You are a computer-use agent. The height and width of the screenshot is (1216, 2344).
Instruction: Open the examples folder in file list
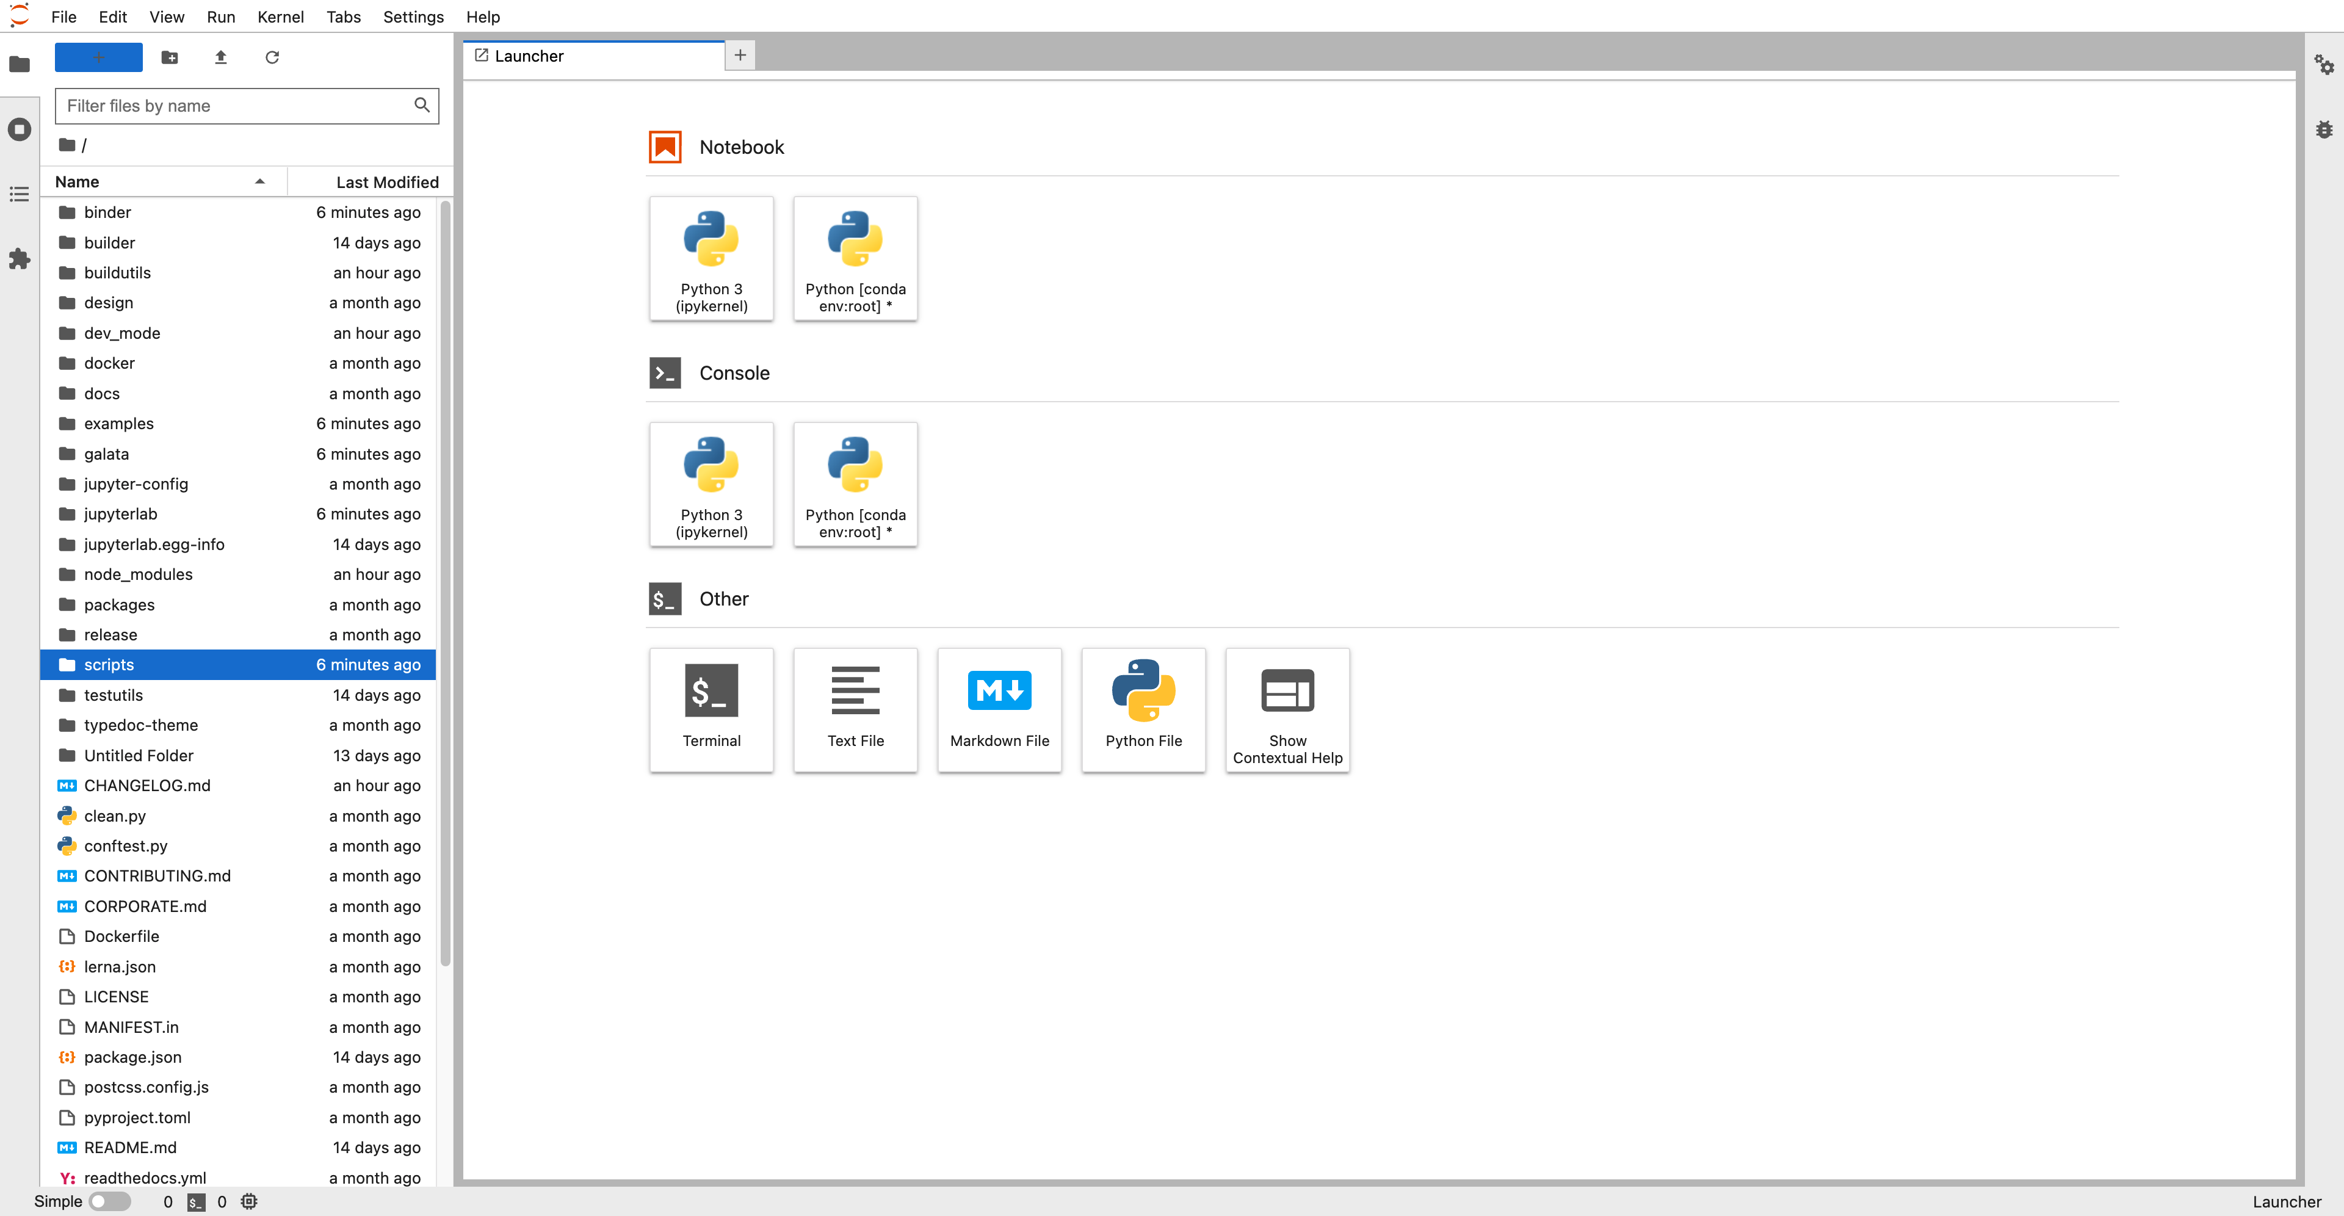pos(118,423)
